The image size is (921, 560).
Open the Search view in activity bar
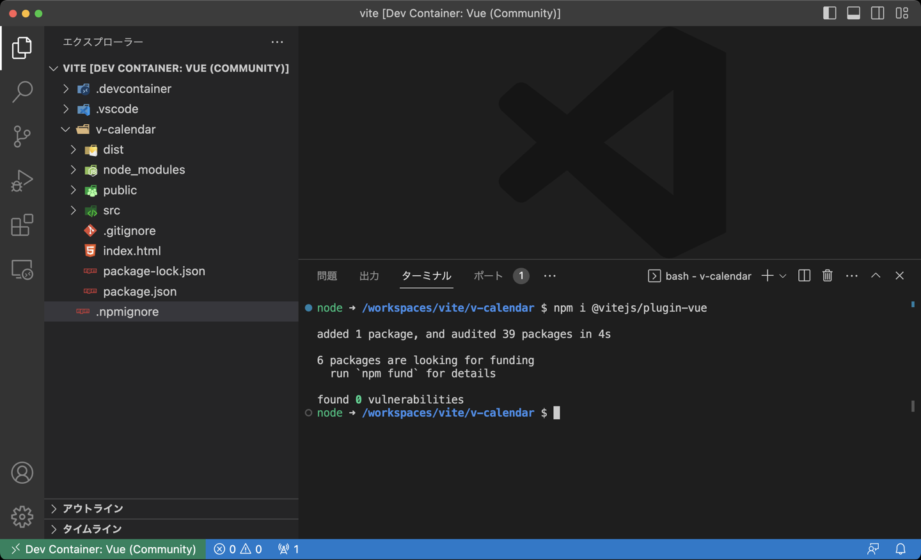click(22, 92)
